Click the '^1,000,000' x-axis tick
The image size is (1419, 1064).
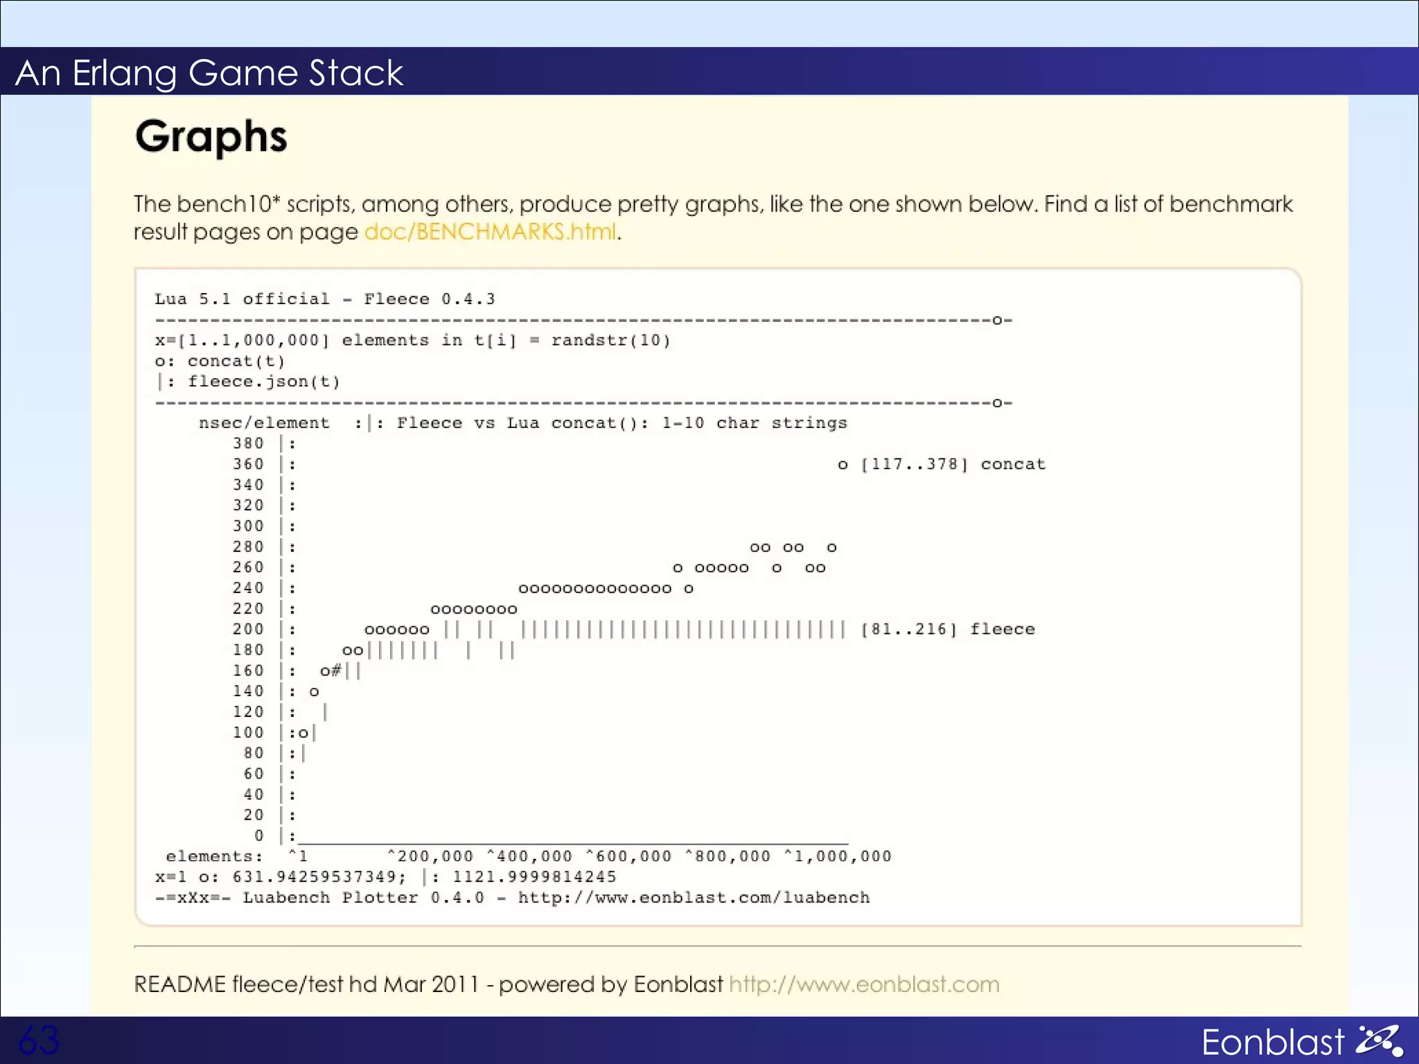(837, 856)
